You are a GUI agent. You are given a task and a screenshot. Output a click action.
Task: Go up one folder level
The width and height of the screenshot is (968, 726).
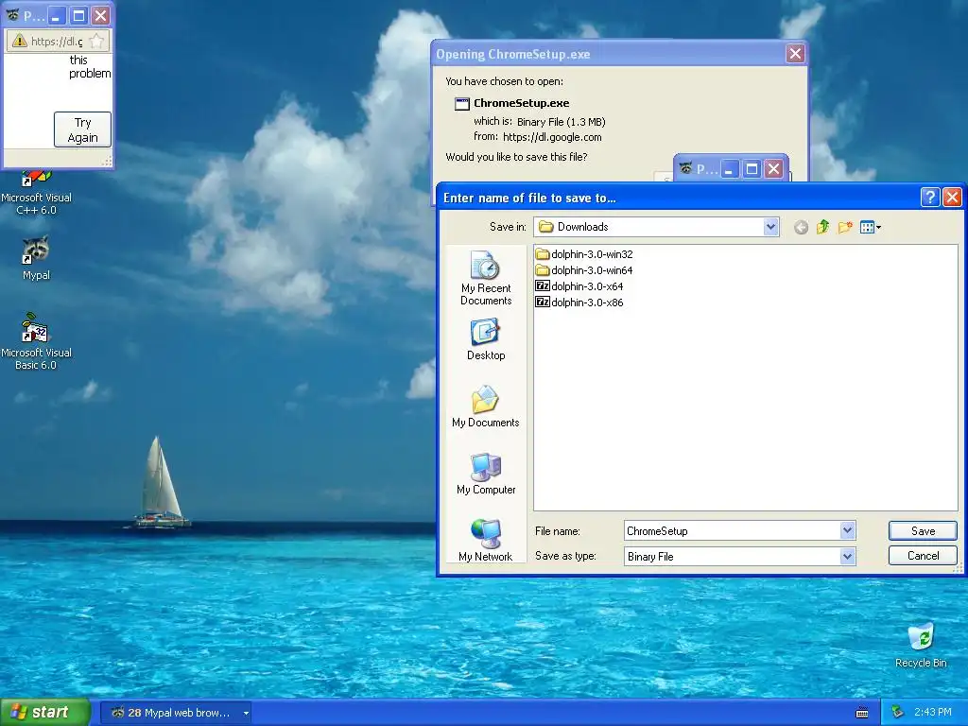tap(822, 227)
